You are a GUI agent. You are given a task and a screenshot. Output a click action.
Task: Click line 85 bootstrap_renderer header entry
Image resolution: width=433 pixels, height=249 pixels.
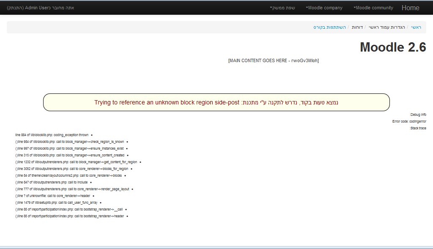click(x=70, y=216)
